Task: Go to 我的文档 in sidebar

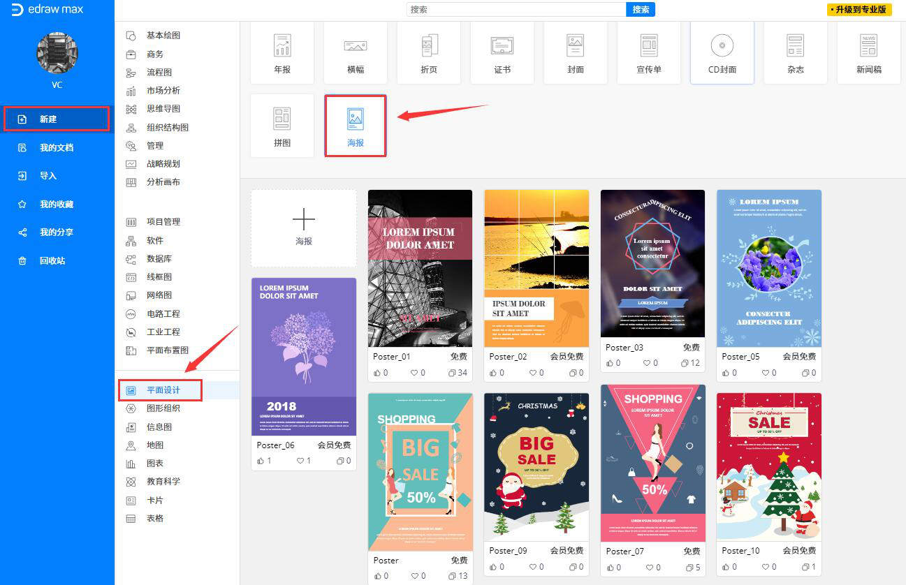Action: (57, 147)
